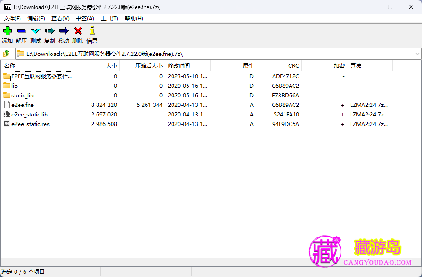Sort by 大小 column header

coord(97,66)
